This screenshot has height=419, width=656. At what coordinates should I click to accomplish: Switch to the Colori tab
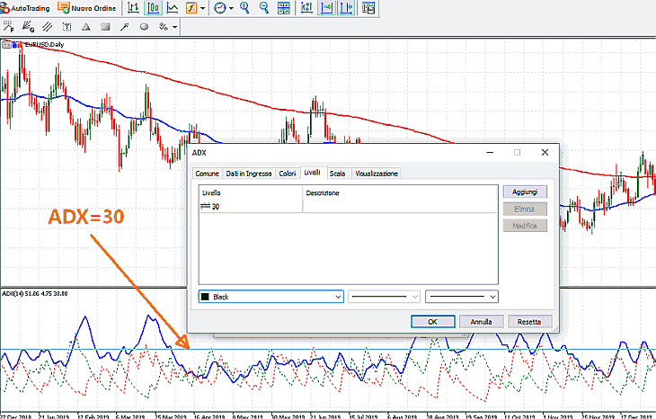pyautogui.click(x=288, y=173)
